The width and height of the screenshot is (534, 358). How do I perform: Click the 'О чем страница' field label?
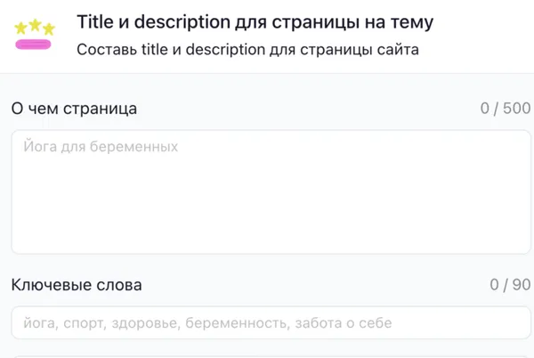[x=74, y=109]
